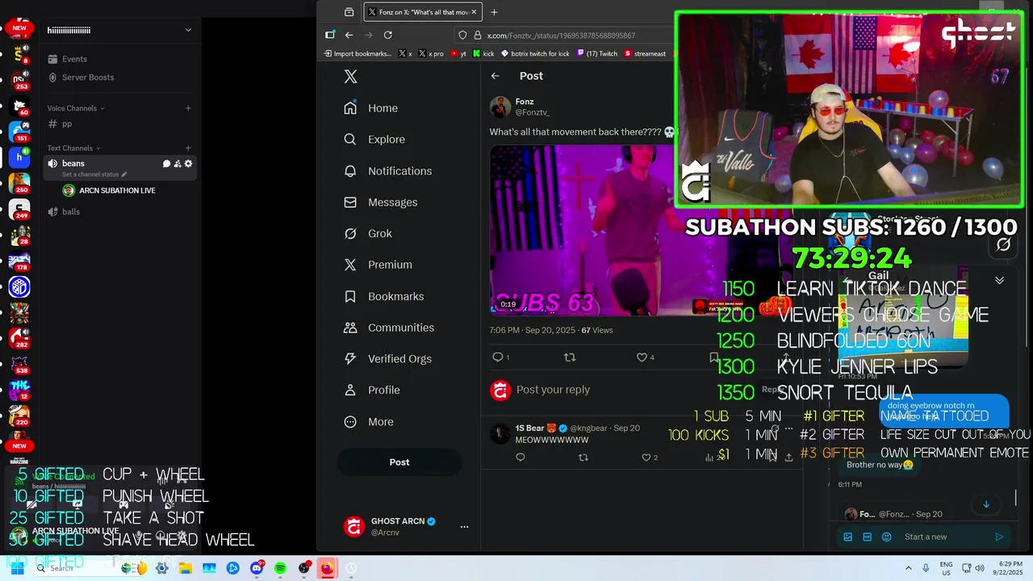
Task: Open 'botrix twitch for kick' bookmark
Action: (535, 54)
